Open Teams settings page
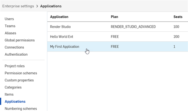Viewport: 188px width, 111px height. [x=10, y=26]
